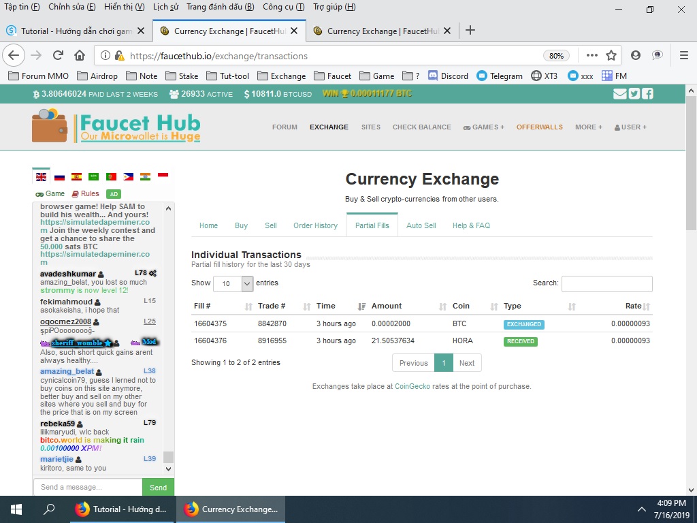Open the Auto Sell tab
Screen dimensions: 697x523
pos(421,225)
